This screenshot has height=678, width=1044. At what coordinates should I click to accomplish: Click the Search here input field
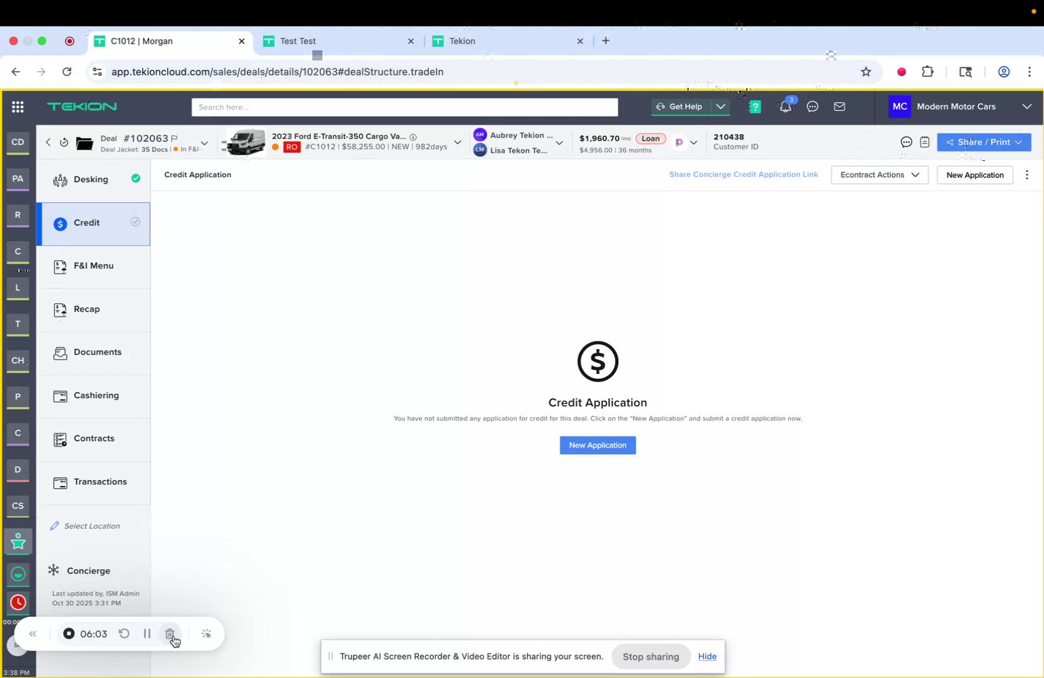[404, 107]
